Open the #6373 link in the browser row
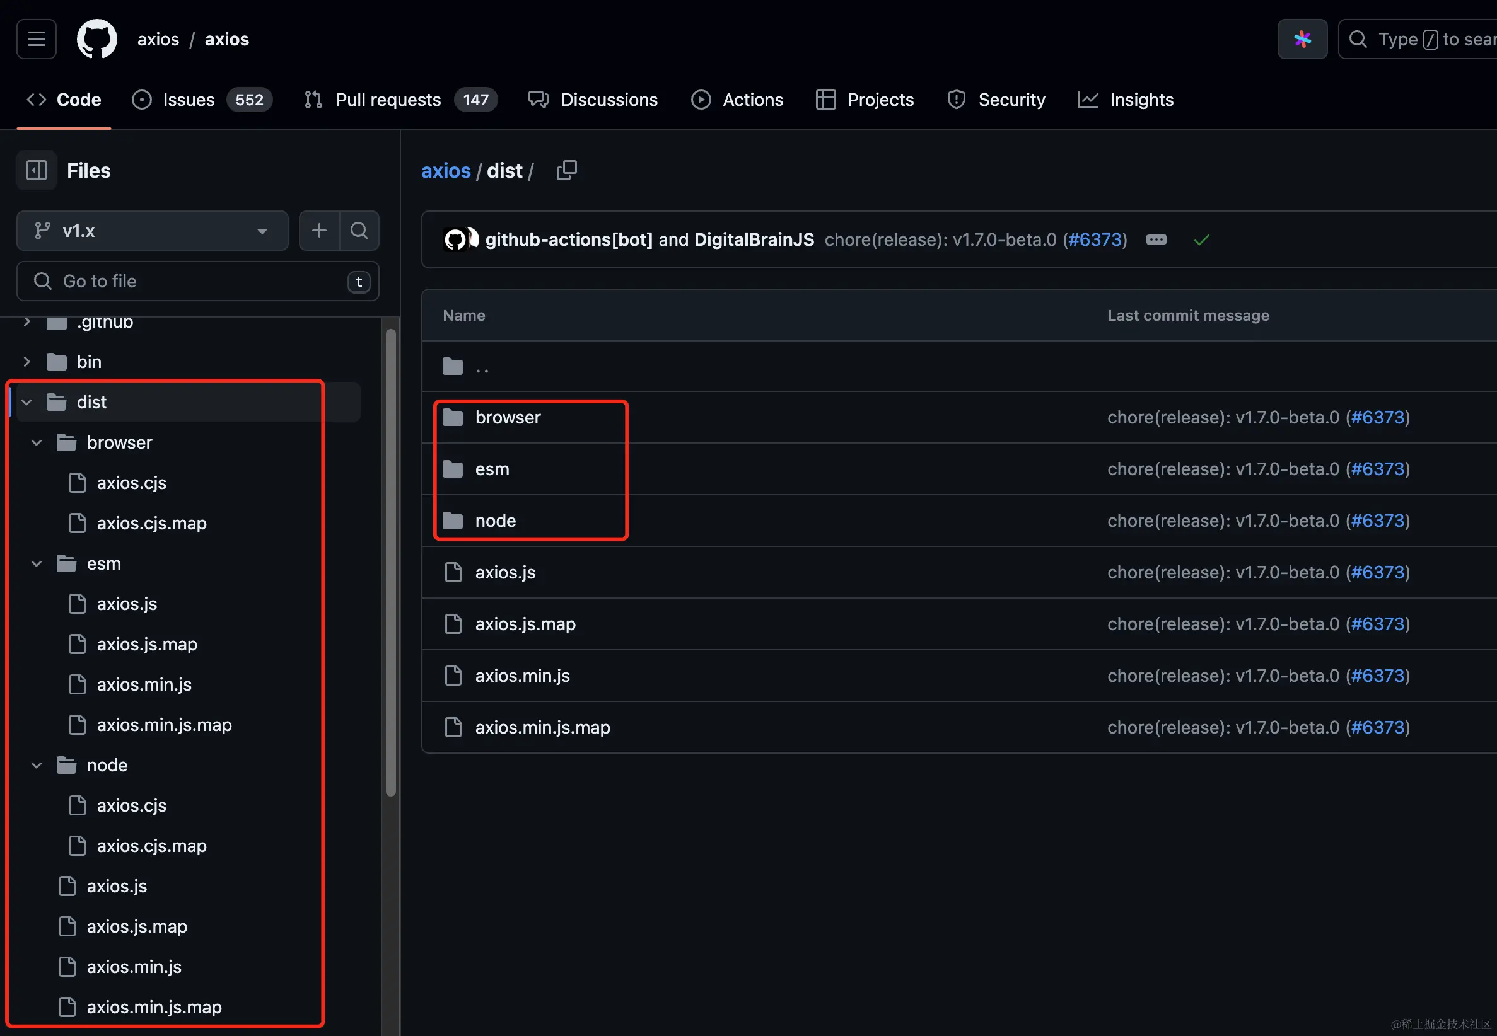Image resolution: width=1497 pixels, height=1036 pixels. click(1378, 417)
